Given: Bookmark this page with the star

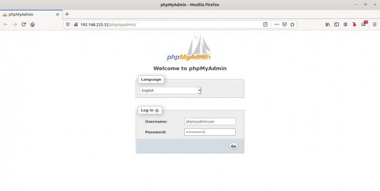Looking at the screenshot, I should click(x=292, y=24).
